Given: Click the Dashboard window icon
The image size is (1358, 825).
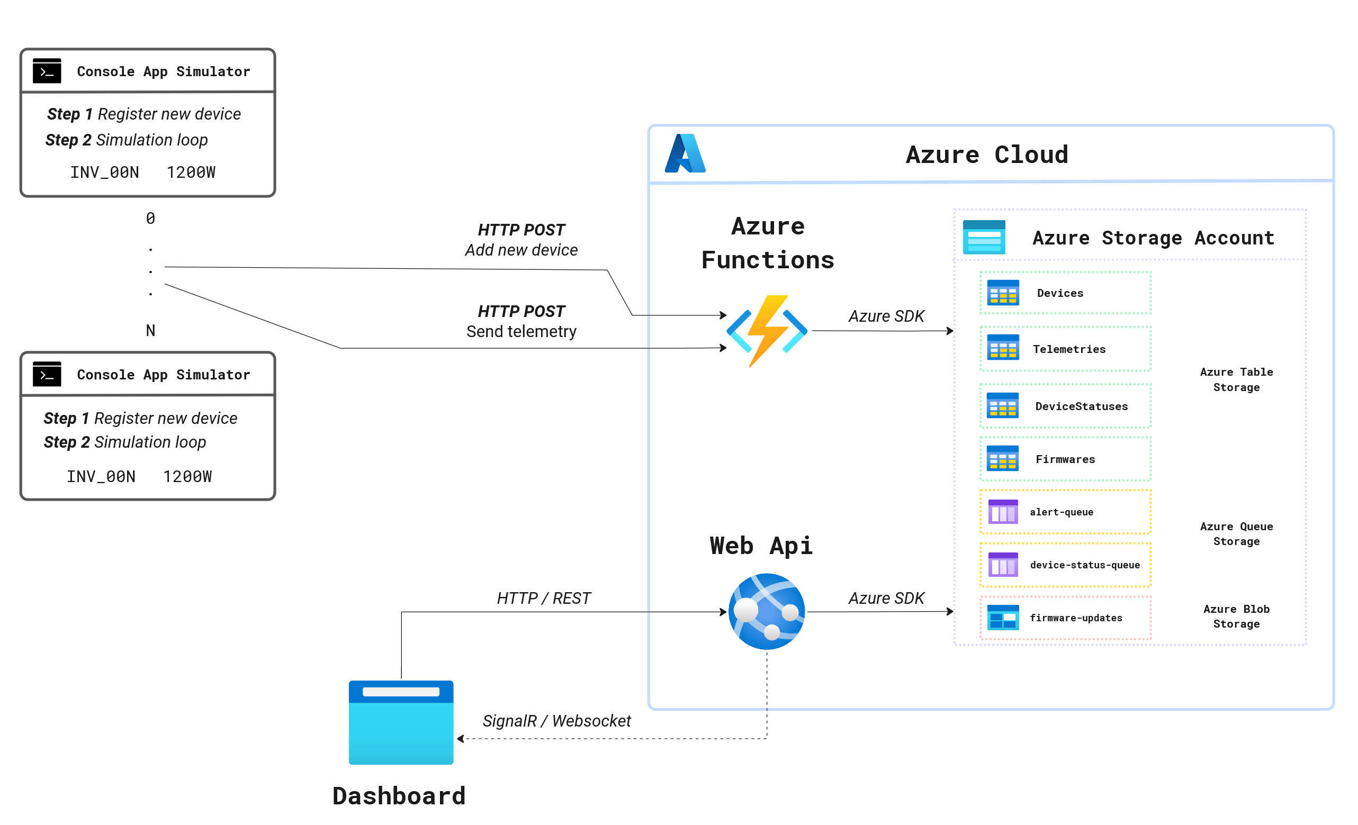Looking at the screenshot, I should point(401,721).
